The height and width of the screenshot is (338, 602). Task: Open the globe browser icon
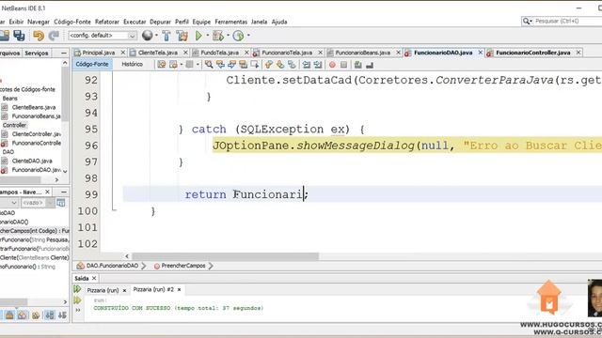click(147, 36)
